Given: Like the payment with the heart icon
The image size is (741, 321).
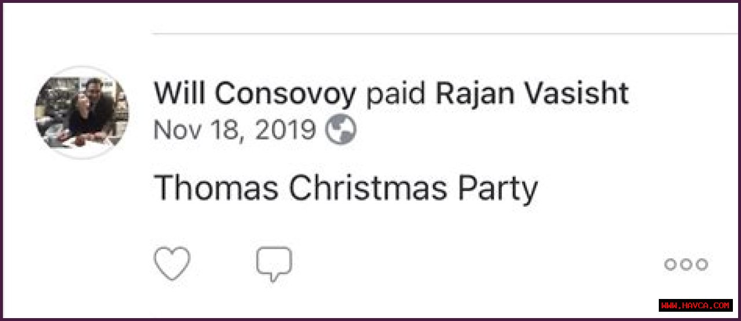Looking at the screenshot, I should [x=172, y=264].
